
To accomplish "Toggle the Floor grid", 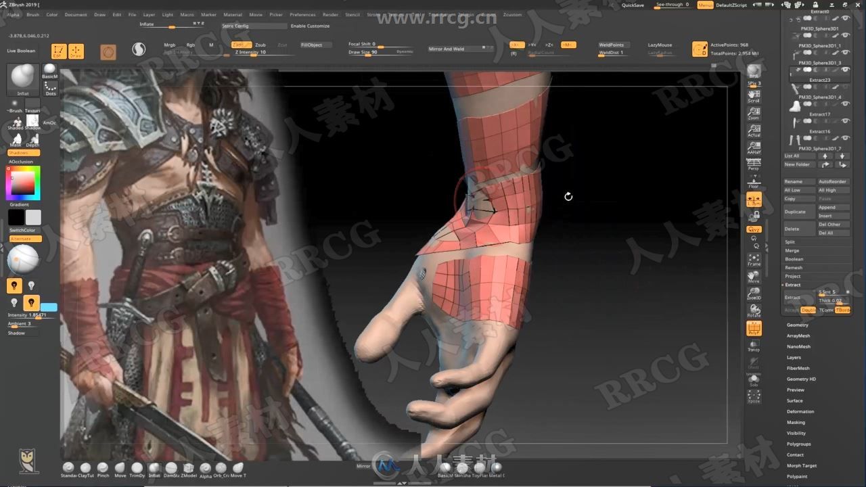I will (x=754, y=182).
